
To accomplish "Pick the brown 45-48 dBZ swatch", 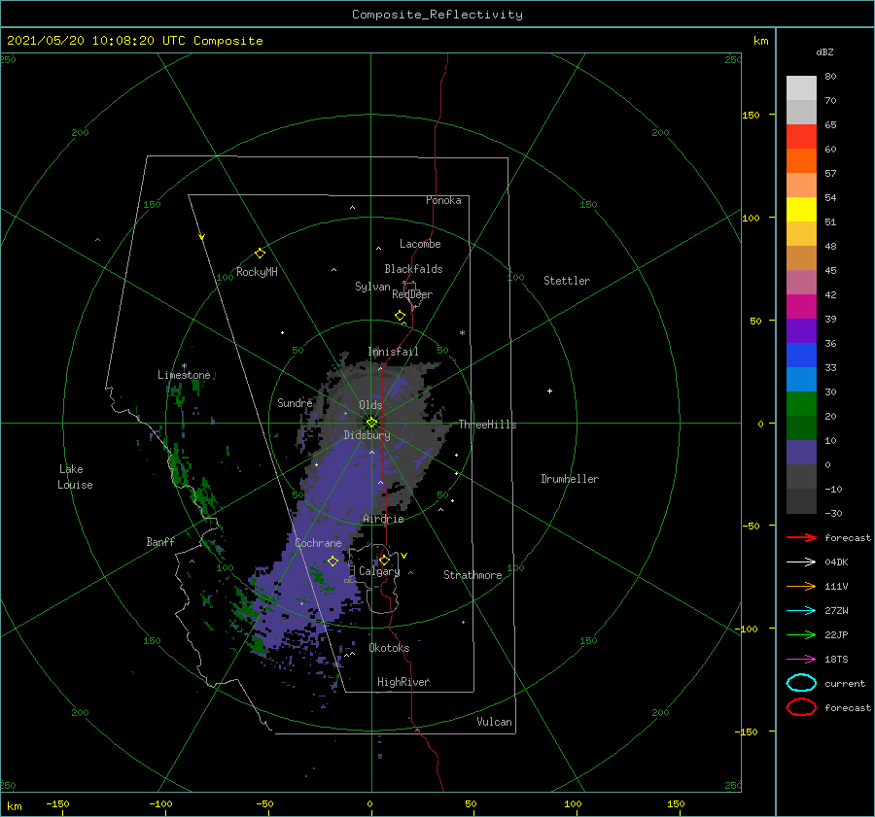I will pyautogui.click(x=801, y=257).
